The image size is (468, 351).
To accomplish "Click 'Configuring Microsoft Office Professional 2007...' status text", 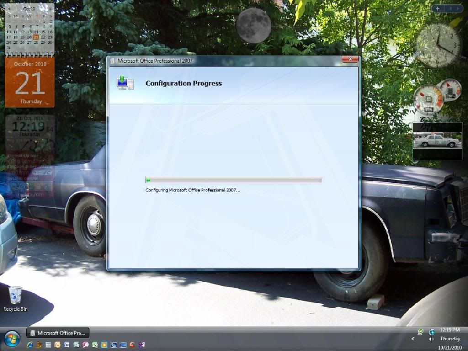I will point(193,190).
